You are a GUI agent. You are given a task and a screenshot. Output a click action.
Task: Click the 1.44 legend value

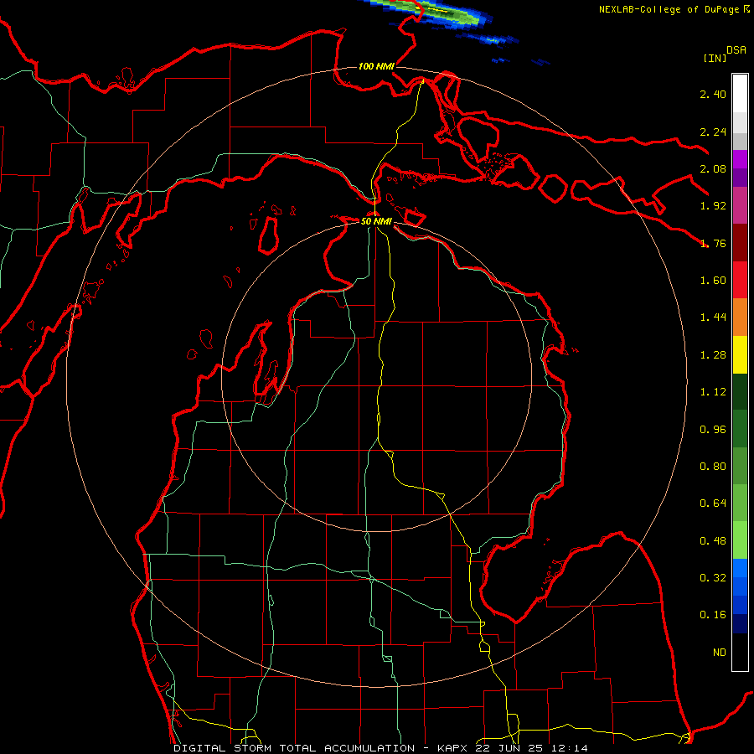(x=713, y=318)
